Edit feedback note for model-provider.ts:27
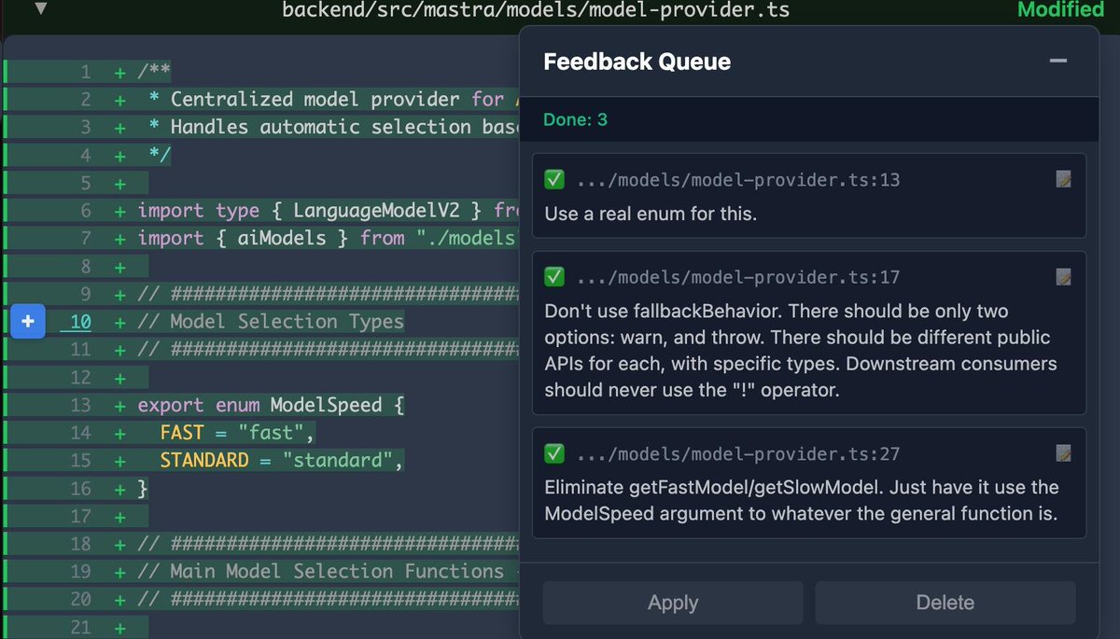This screenshot has width=1120, height=639. 1063,453
